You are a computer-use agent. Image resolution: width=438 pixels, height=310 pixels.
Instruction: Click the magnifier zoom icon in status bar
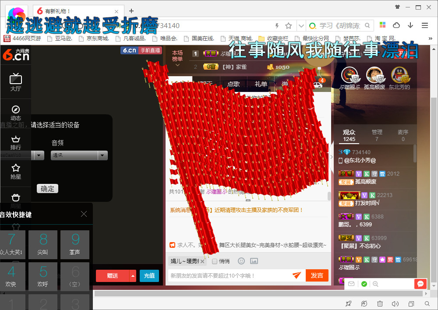pos(427,303)
